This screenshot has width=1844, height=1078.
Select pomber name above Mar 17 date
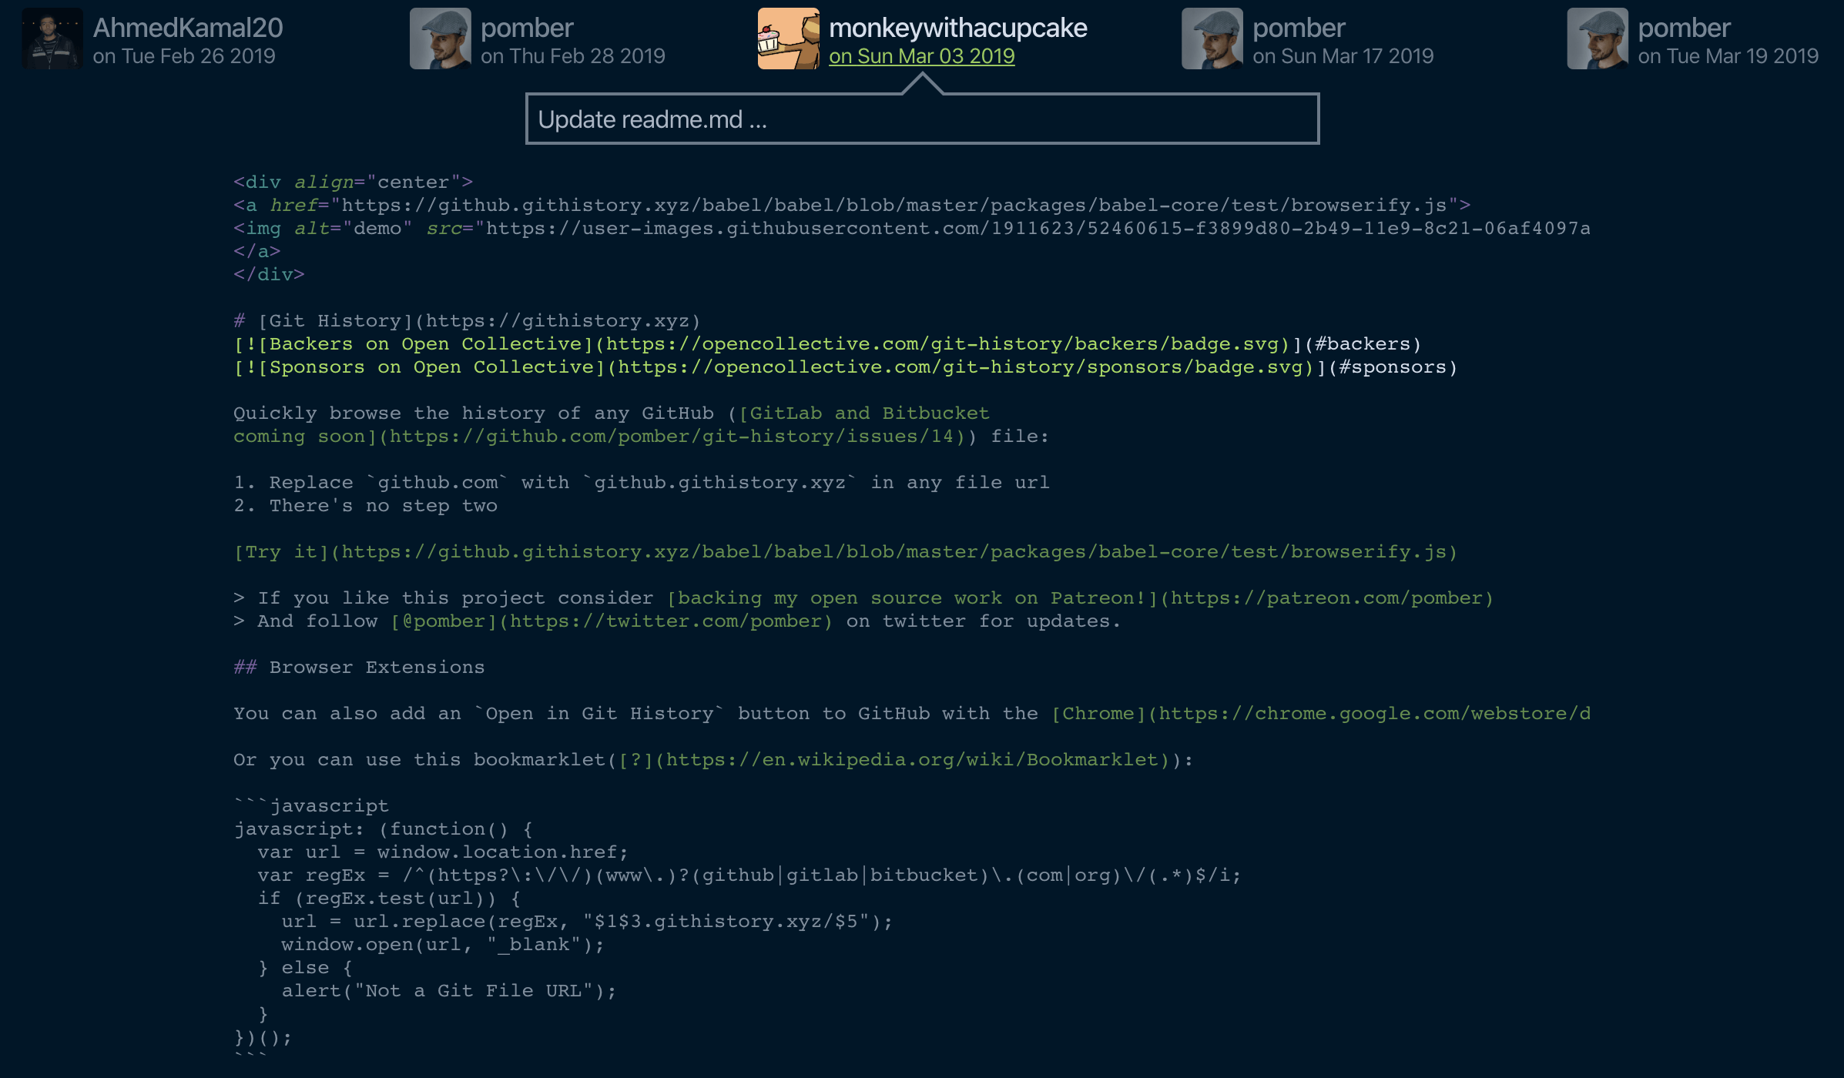(1299, 28)
